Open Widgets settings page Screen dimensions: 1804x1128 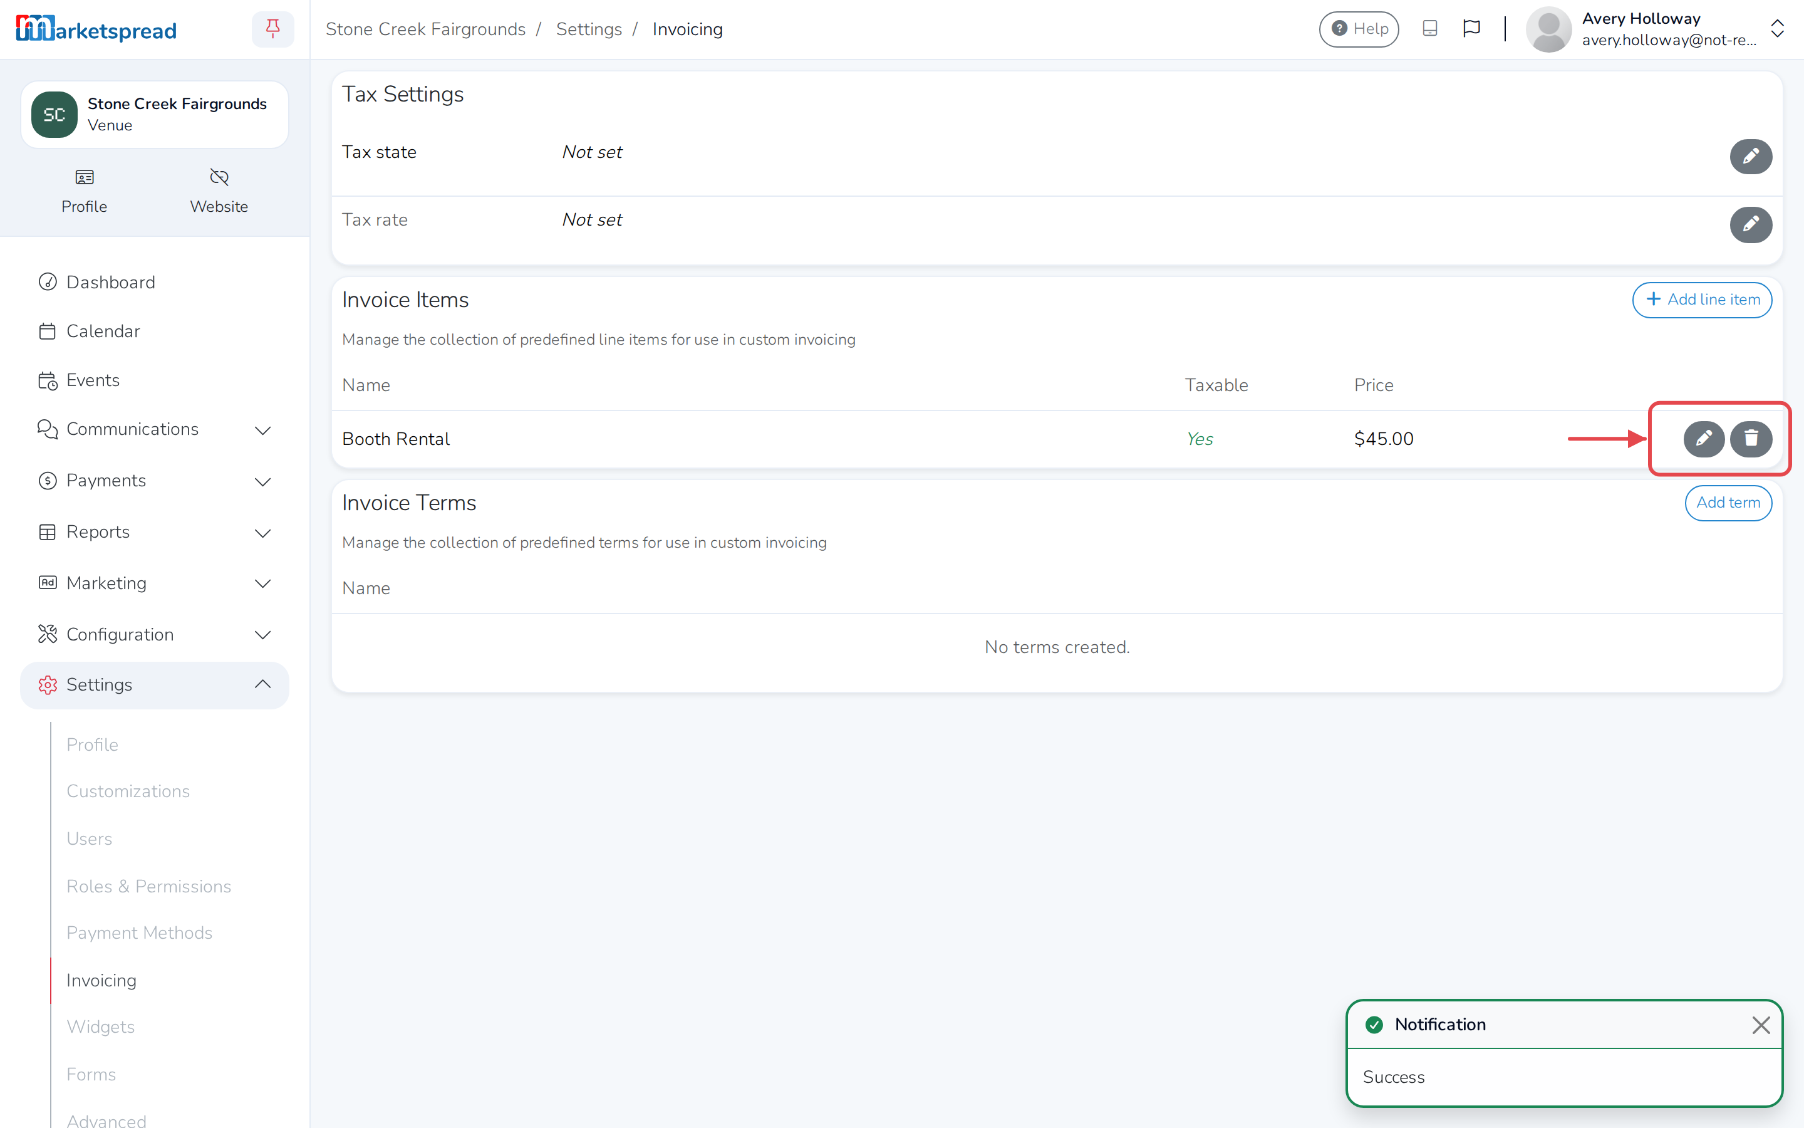pos(101,1026)
